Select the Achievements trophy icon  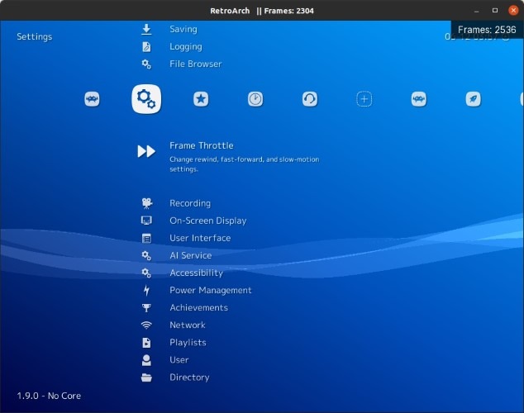(146, 307)
